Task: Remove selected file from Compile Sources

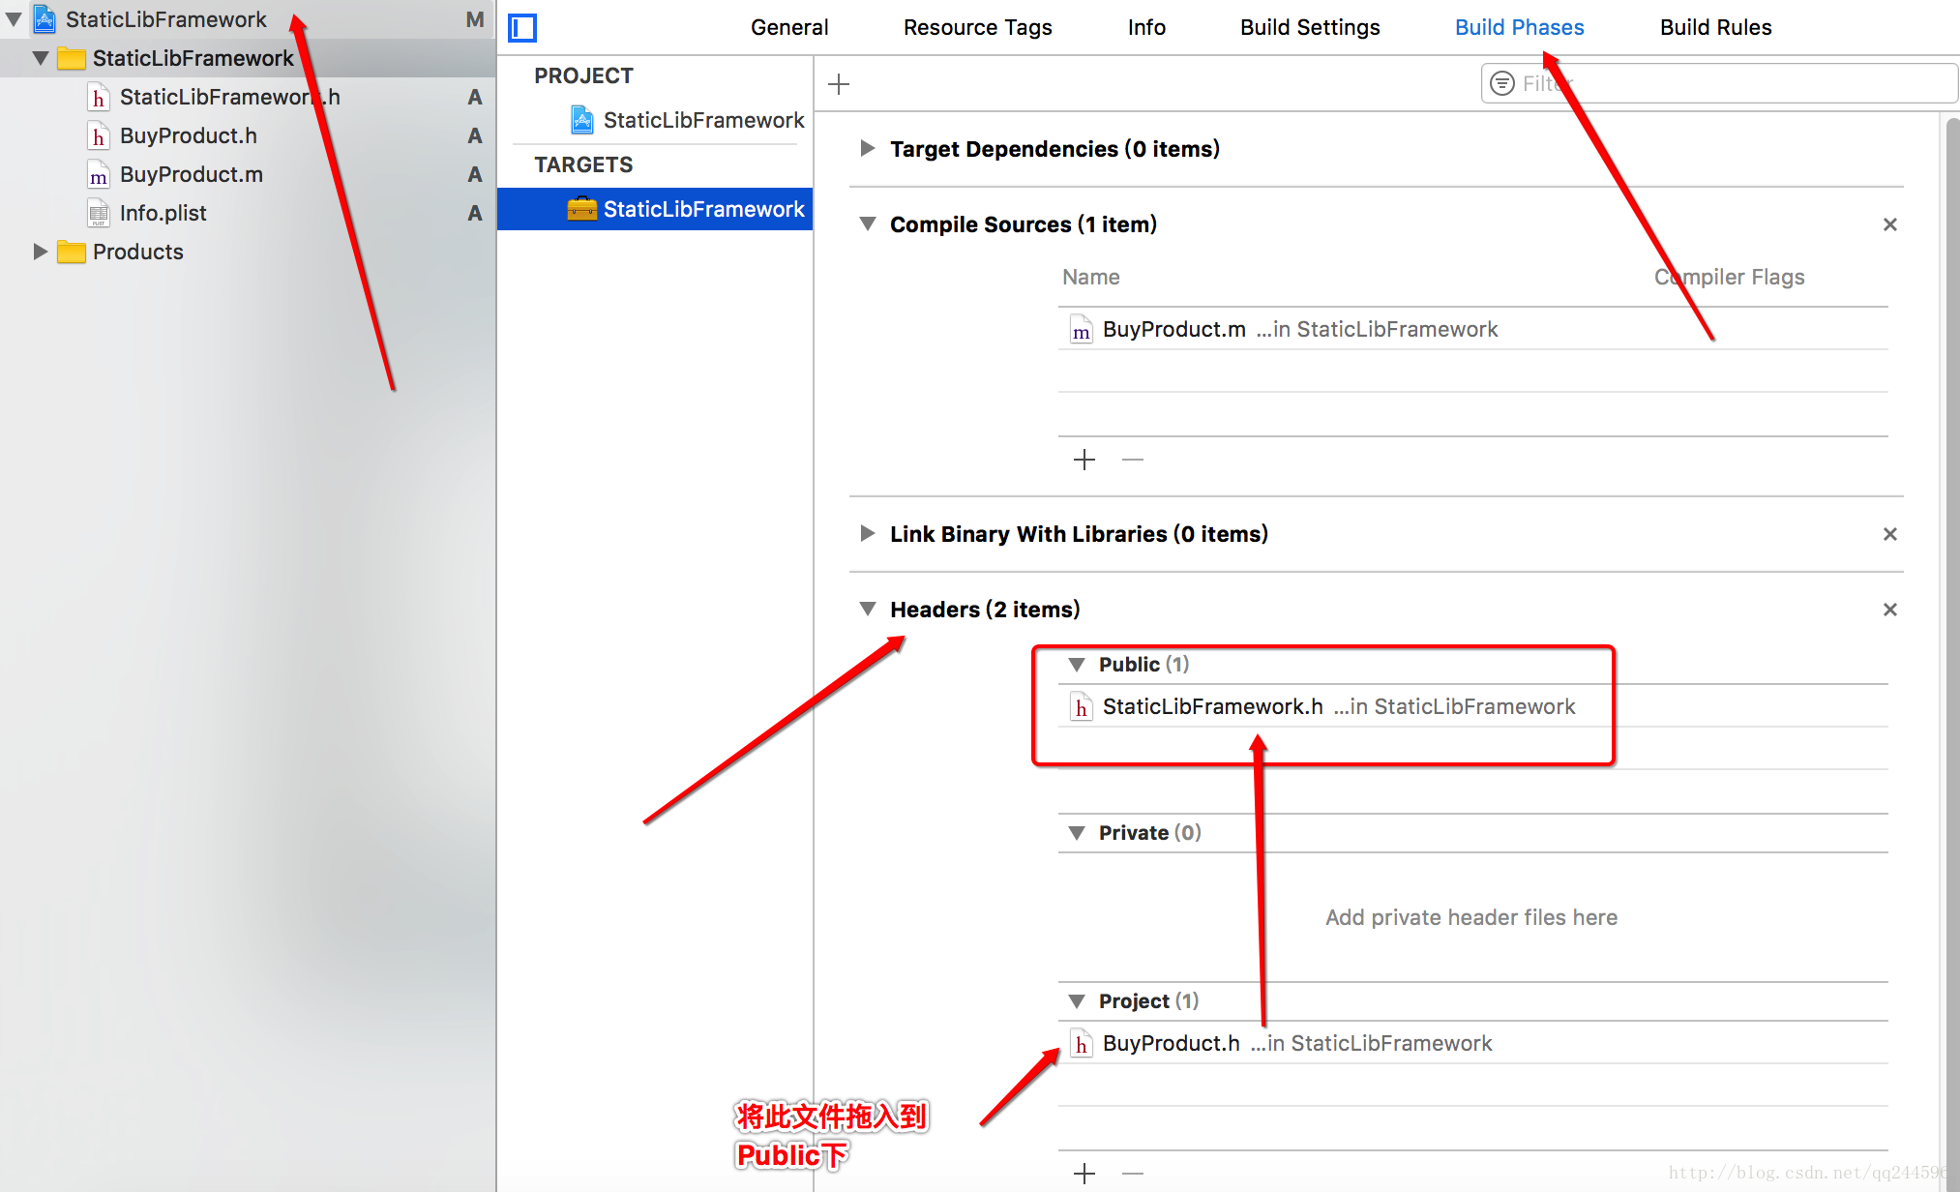Action: (x=1133, y=460)
